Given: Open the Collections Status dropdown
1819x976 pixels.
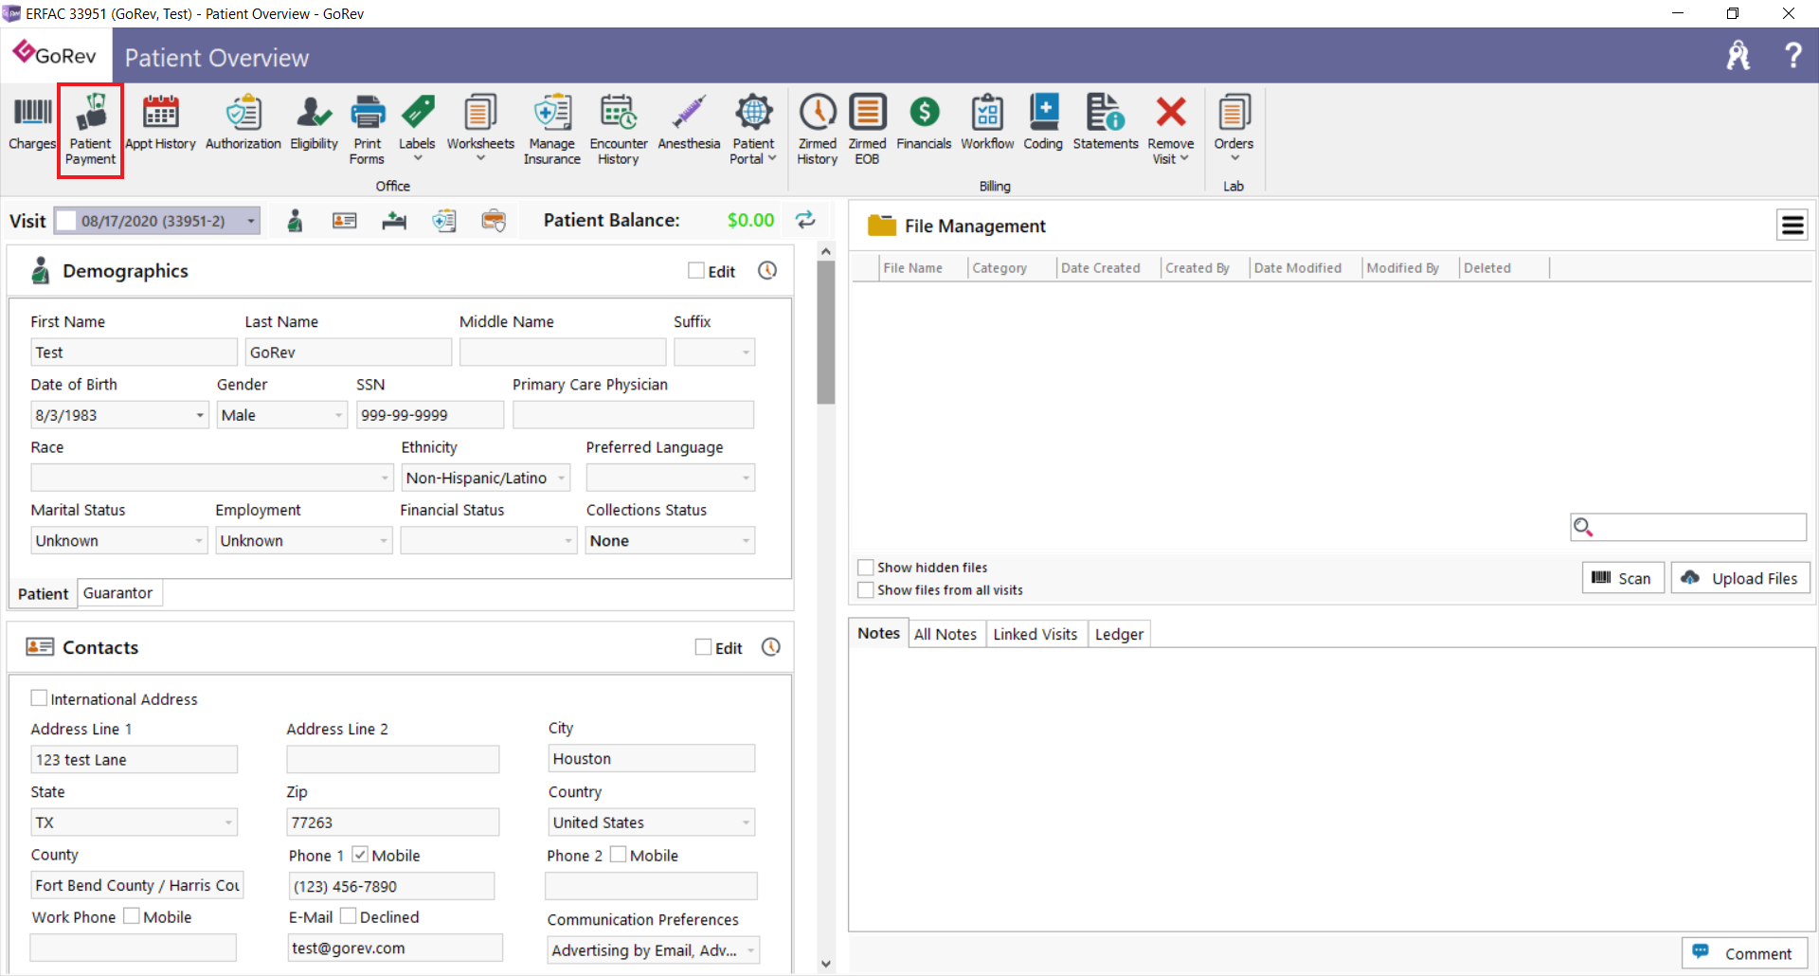Looking at the screenshot, I should 746,541.
